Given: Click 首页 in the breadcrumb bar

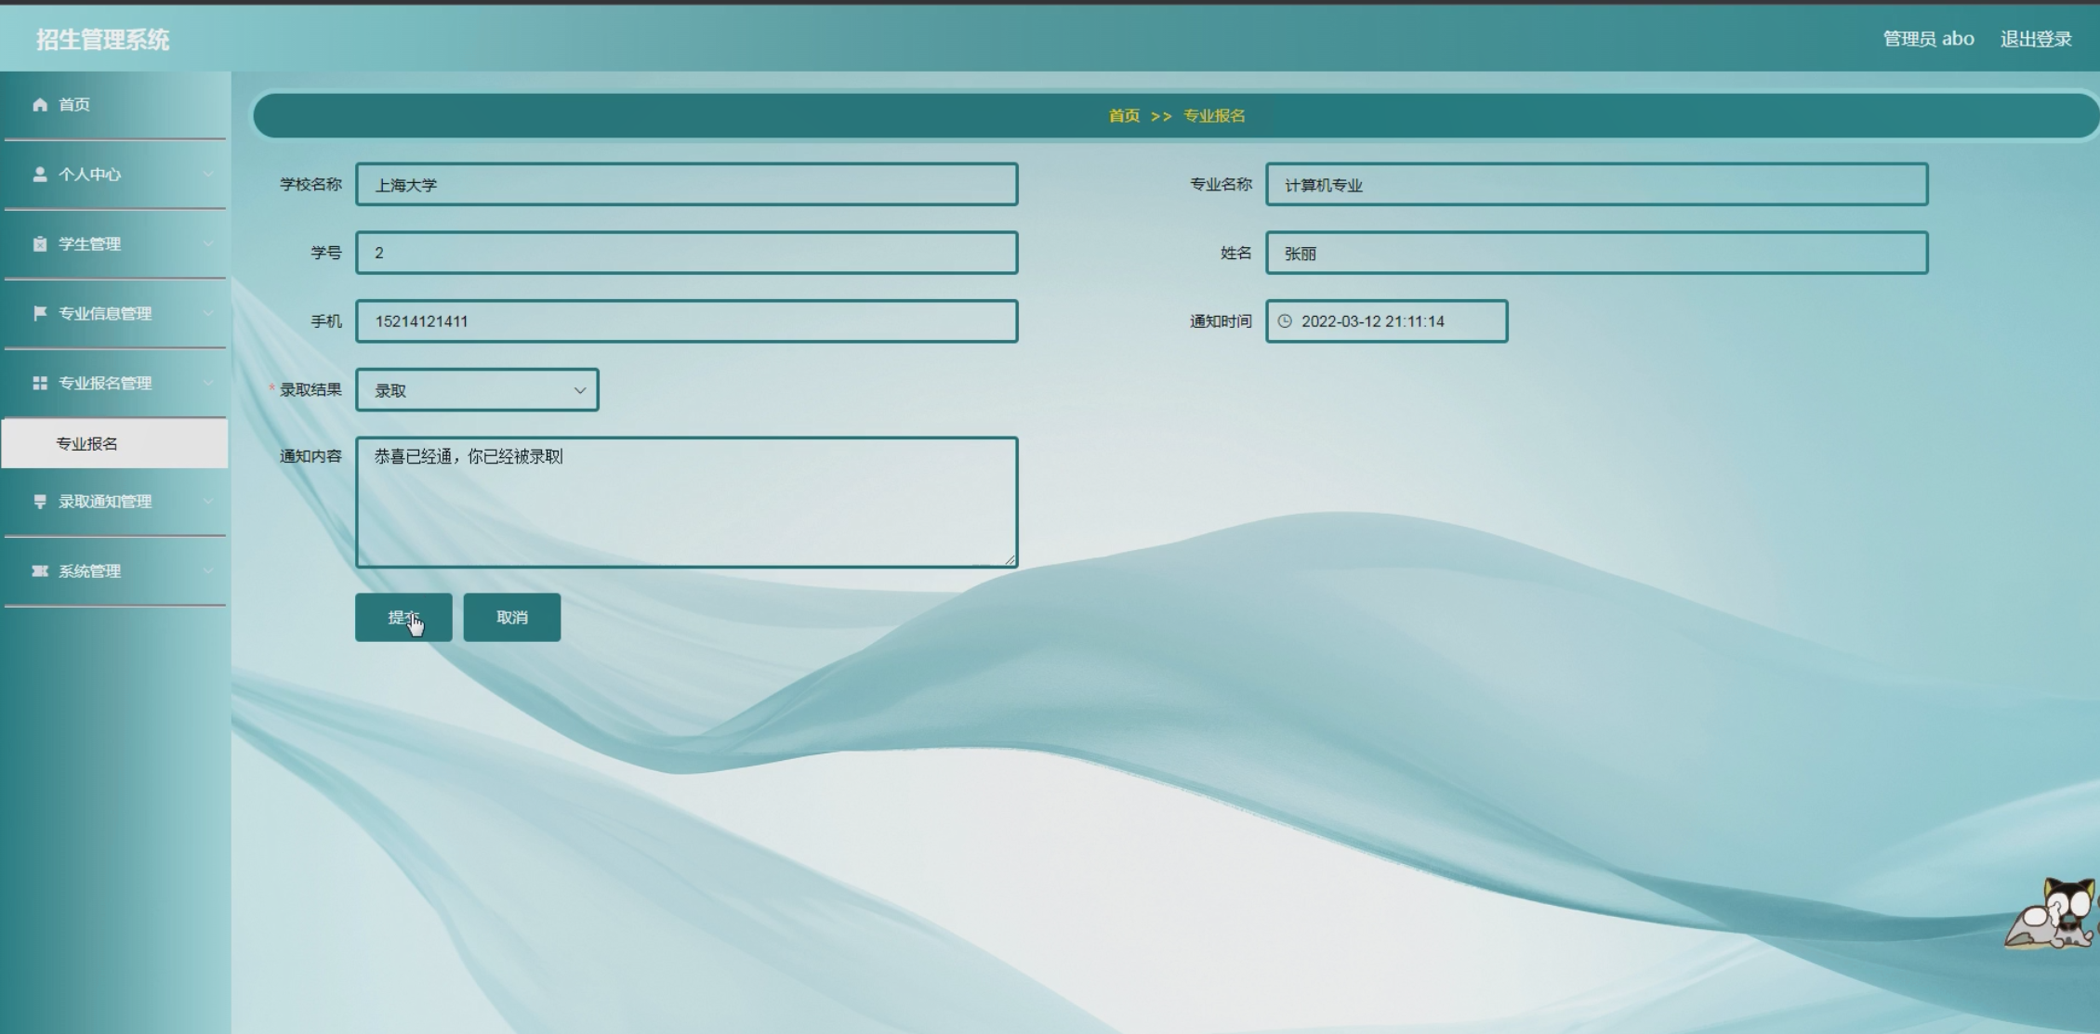Looking at the screenshot, I should click(1124, 115).
